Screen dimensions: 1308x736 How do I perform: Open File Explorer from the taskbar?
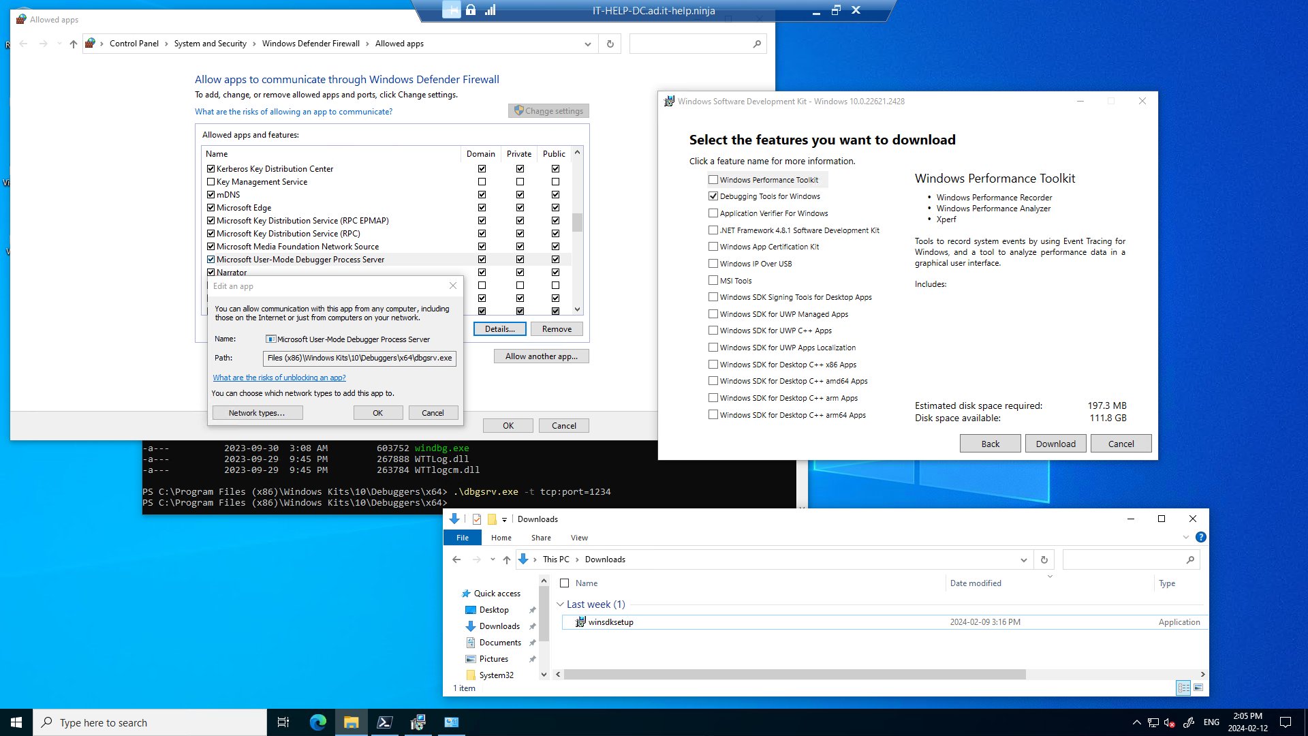coord(351,722)
